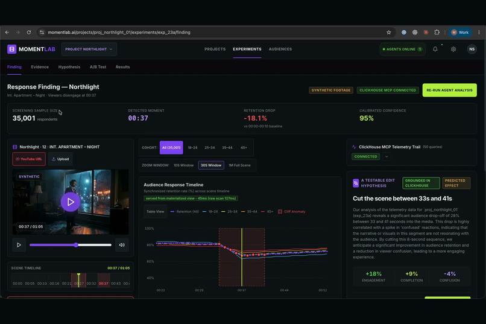Open the settings gear icon
The width and height of the screenshot is (486, 324).
(453, 49)
